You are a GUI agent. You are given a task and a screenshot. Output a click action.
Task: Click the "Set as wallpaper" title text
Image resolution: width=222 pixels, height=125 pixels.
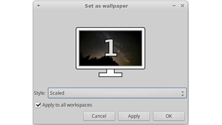(106, 6)
